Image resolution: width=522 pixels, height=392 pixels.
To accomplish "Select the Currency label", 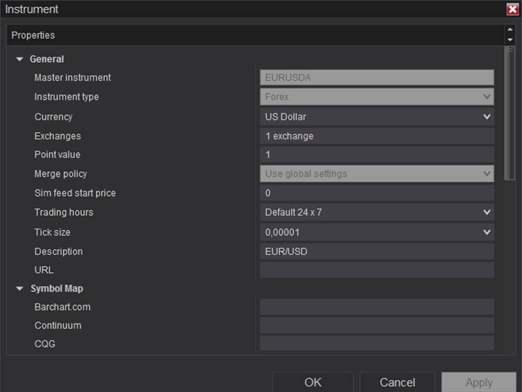I will coord(53,117).
